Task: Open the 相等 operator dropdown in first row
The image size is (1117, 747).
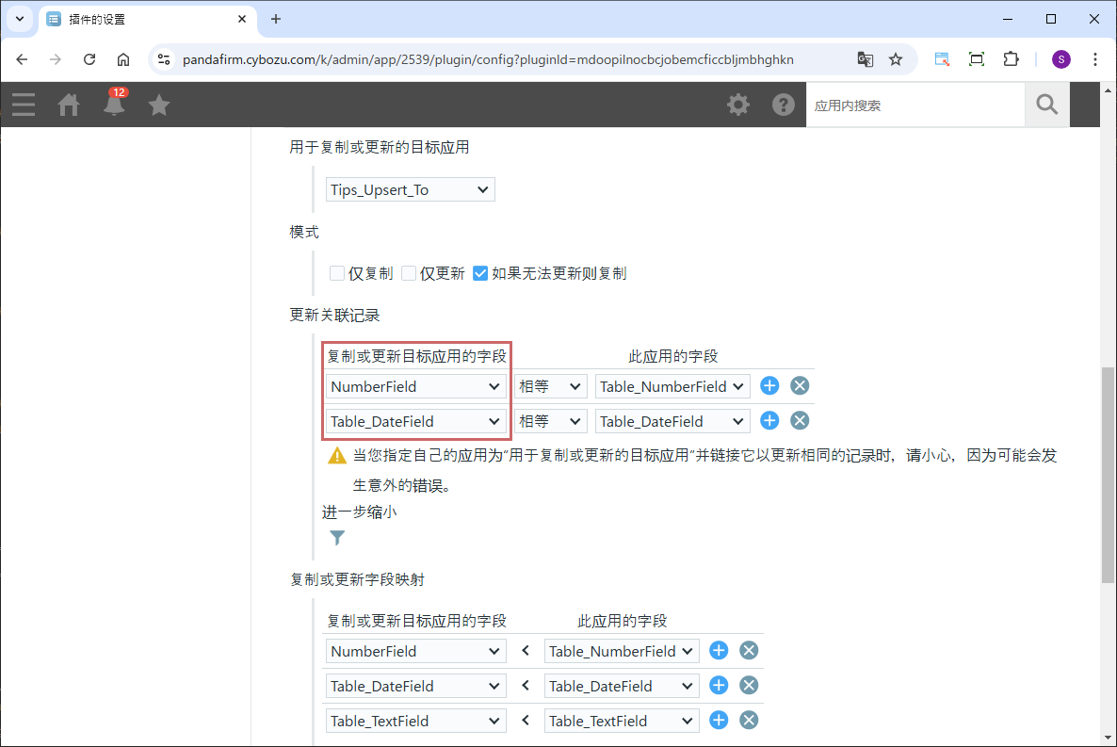Action: (x=550, y=386)
